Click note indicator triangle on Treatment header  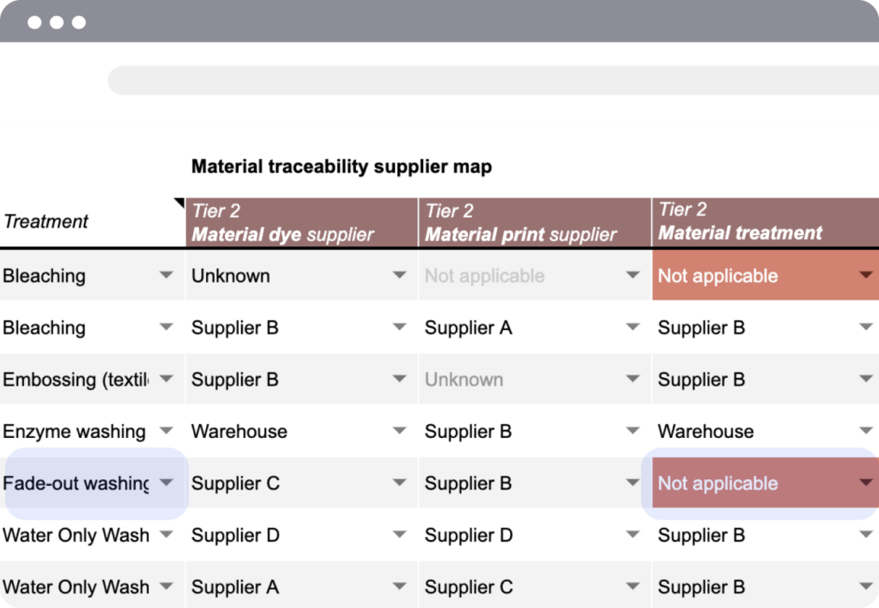[x=179, y=203]
